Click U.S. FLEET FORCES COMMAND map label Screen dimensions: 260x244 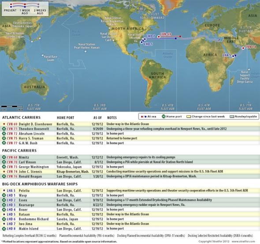tap(152, 16)
